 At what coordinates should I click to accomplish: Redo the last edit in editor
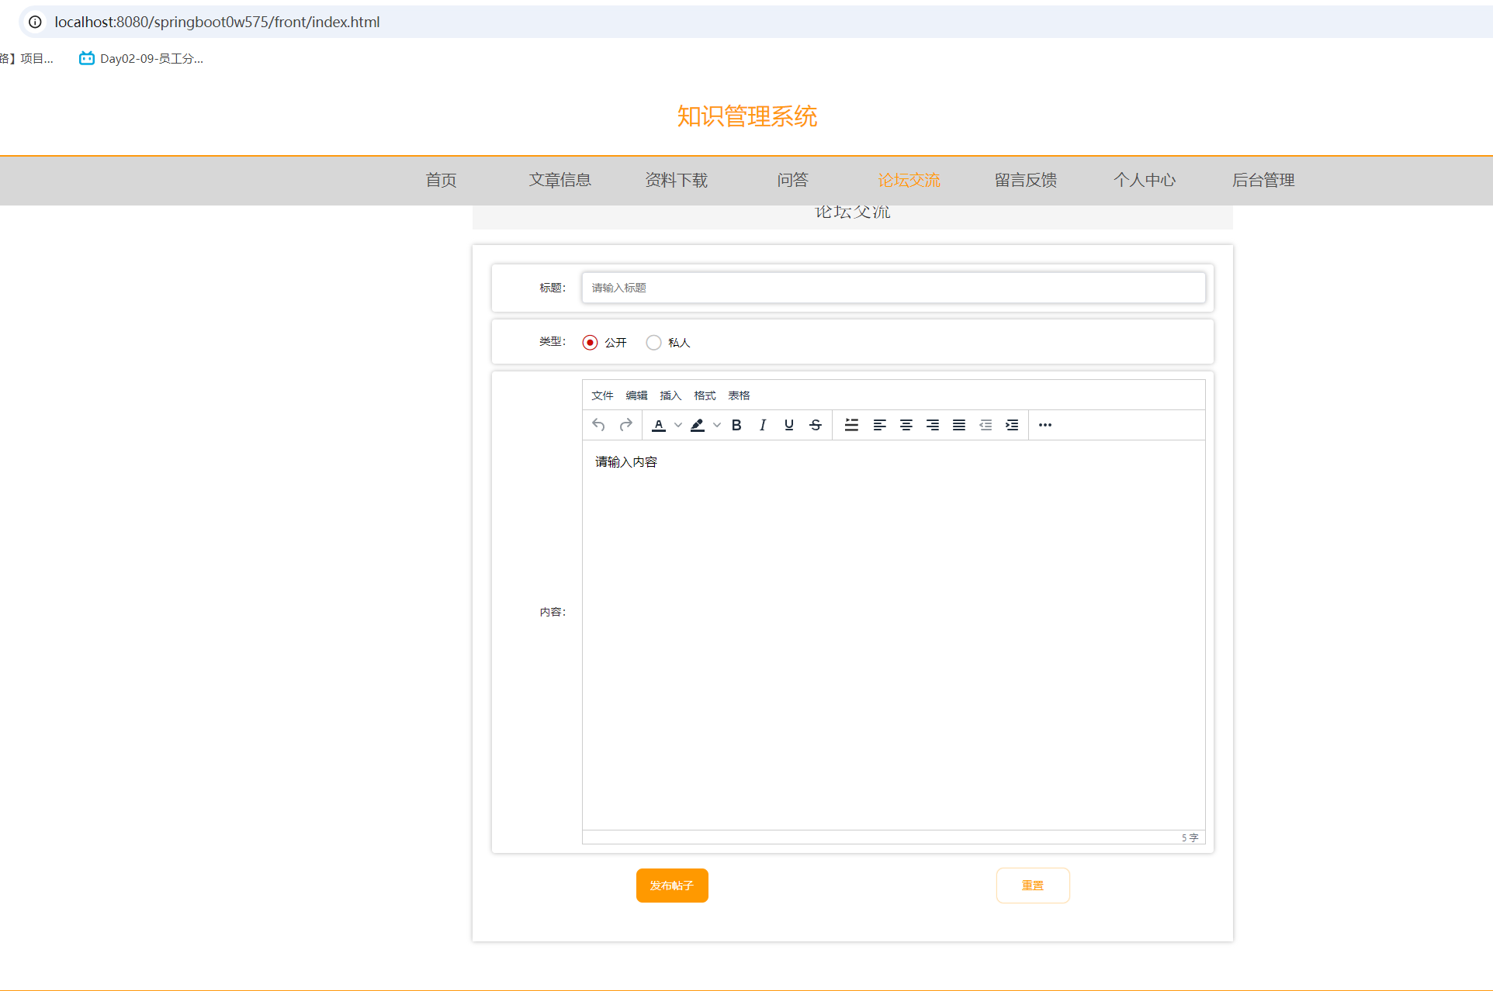[x=625, y=425]
